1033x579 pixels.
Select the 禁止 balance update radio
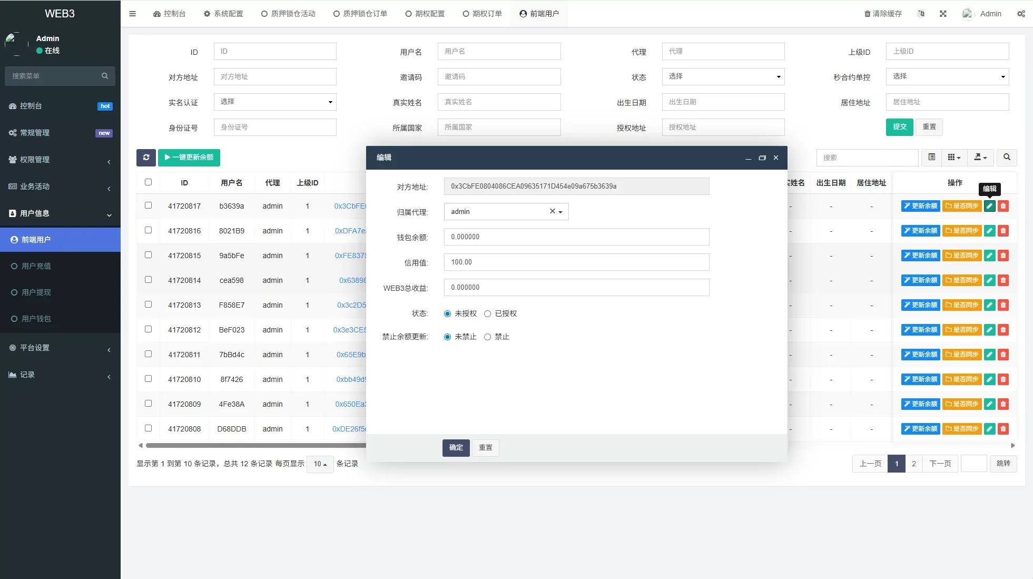[488, 337]
